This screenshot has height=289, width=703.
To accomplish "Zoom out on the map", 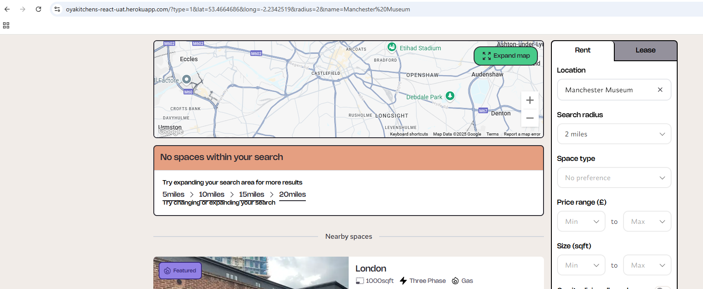I will [530, 118].
